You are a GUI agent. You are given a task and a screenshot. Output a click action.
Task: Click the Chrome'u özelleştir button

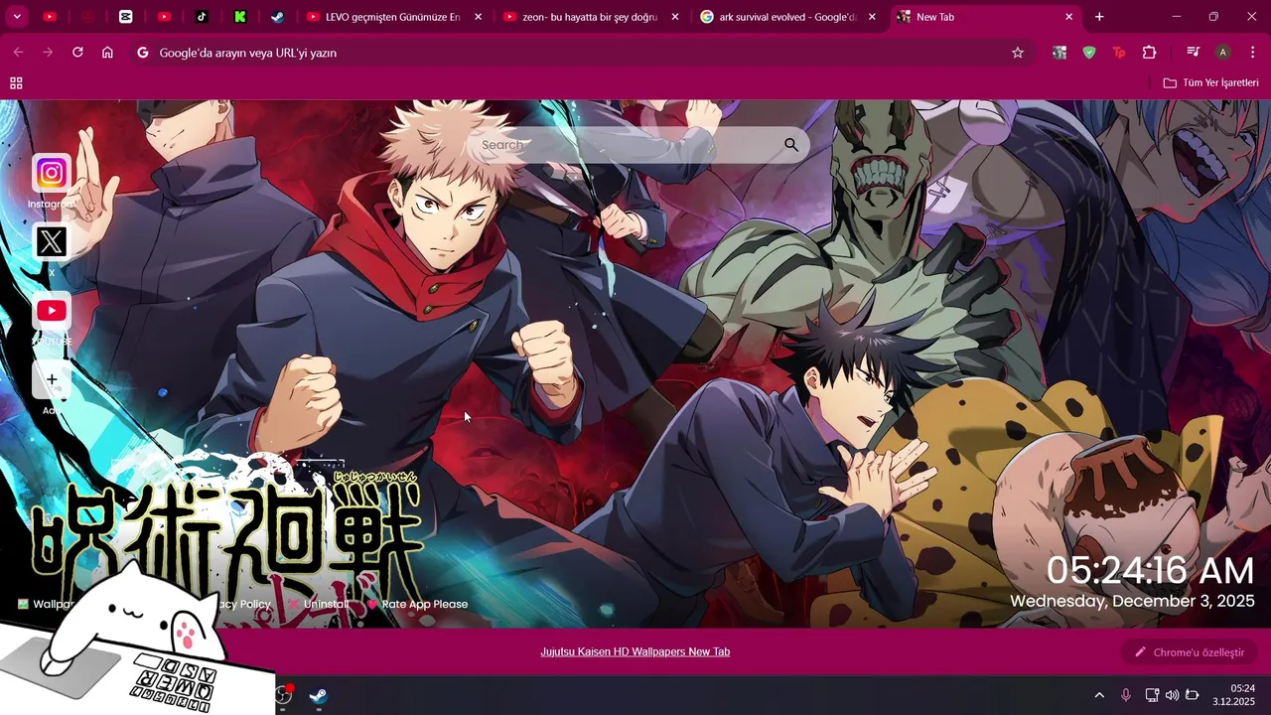point(1190,652)
